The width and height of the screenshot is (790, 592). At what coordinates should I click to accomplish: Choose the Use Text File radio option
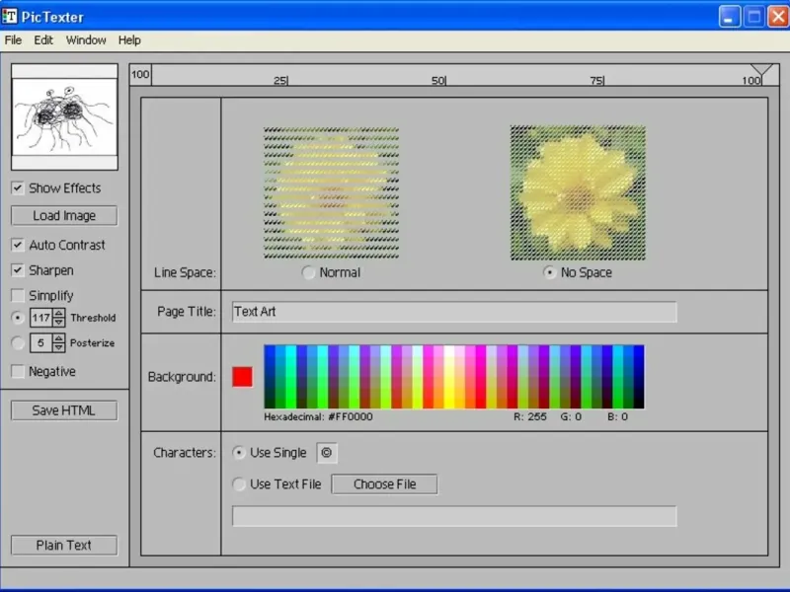(x=238, y=484)
